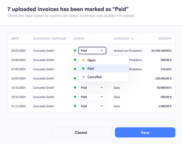182x144 pixels.
Task: Click the orange dot beside Open
Action: 83,60
